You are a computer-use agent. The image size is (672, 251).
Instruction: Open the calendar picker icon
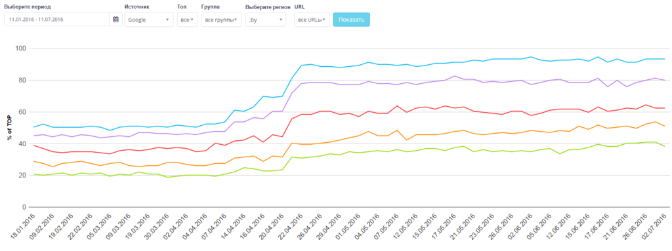point(115,19)
